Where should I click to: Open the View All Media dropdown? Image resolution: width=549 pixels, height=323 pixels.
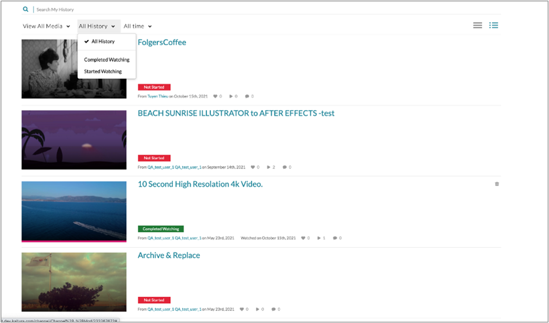click(47, 26)
